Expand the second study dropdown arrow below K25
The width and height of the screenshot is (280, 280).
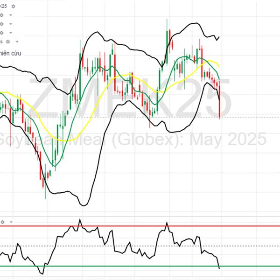pos(11,24)
